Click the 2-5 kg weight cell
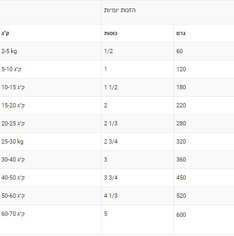This screenshot has width=234, height=236. [x=51, y=52]
